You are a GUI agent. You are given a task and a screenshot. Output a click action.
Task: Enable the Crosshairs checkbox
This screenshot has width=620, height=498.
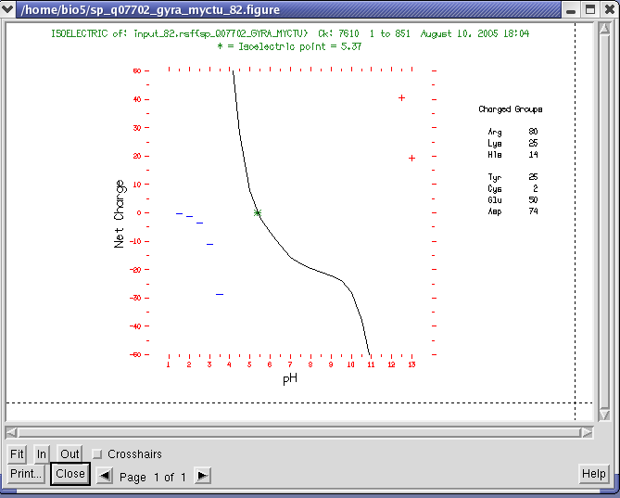coord(97,454)
